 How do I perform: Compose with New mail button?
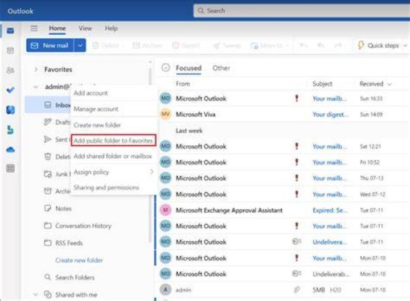coord(50,46)
